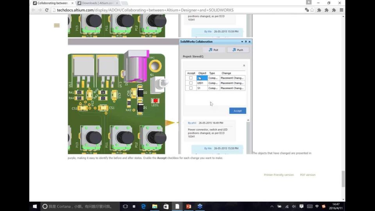Open a new browser tab
375x211 pixels.
pyautogui.click(x=124, y=3)
